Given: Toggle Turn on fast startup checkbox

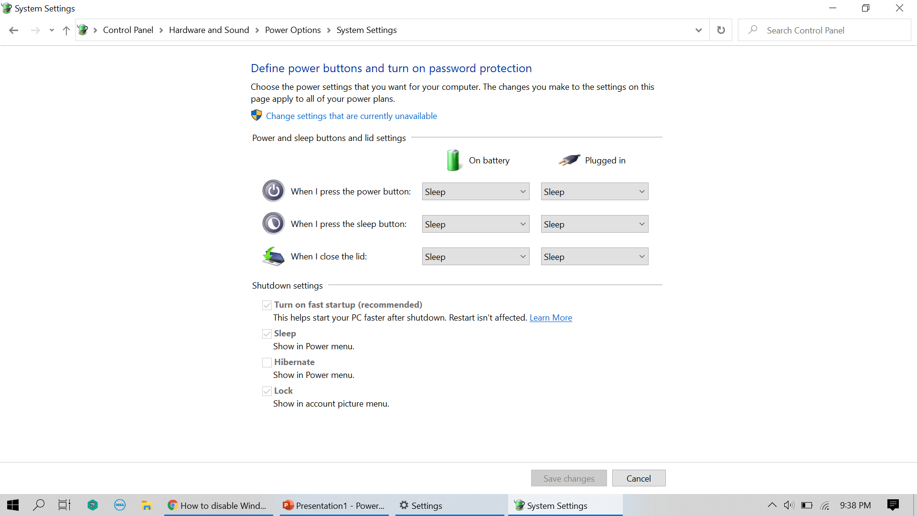Looking at the screenshot, I should point(267,305).
